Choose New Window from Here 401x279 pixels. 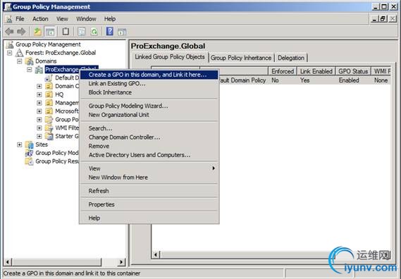pos(149,178)
